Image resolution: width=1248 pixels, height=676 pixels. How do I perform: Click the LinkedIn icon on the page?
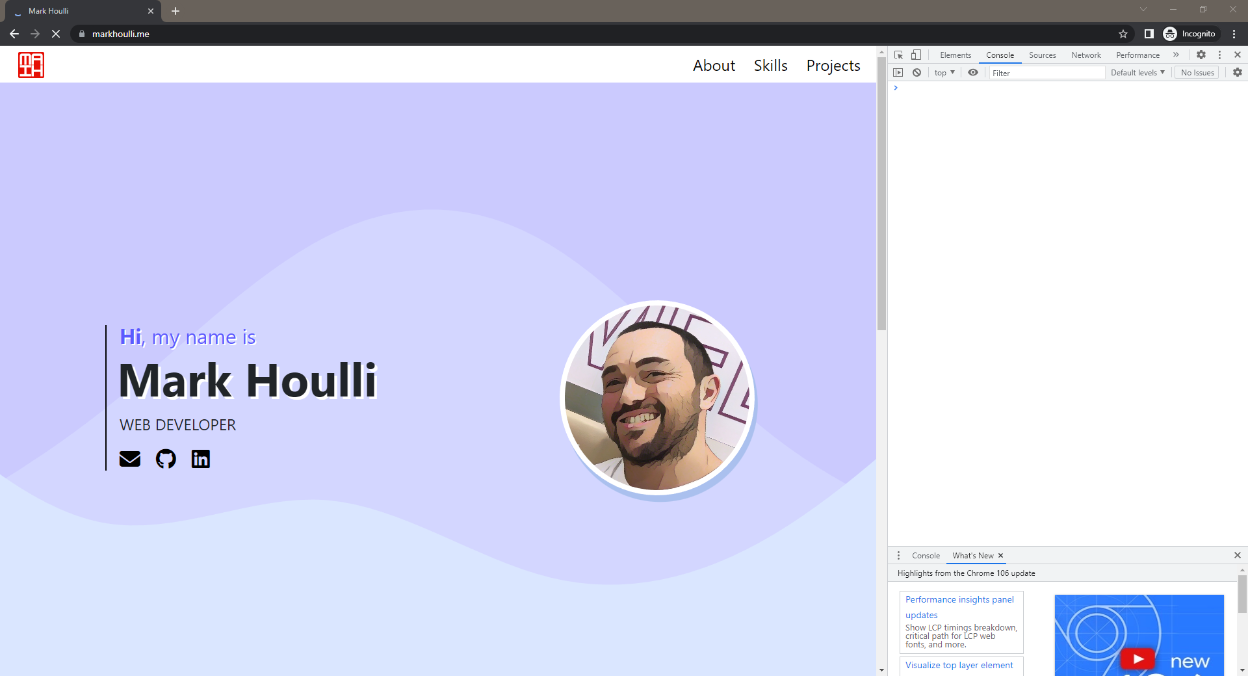coord(200,459)
